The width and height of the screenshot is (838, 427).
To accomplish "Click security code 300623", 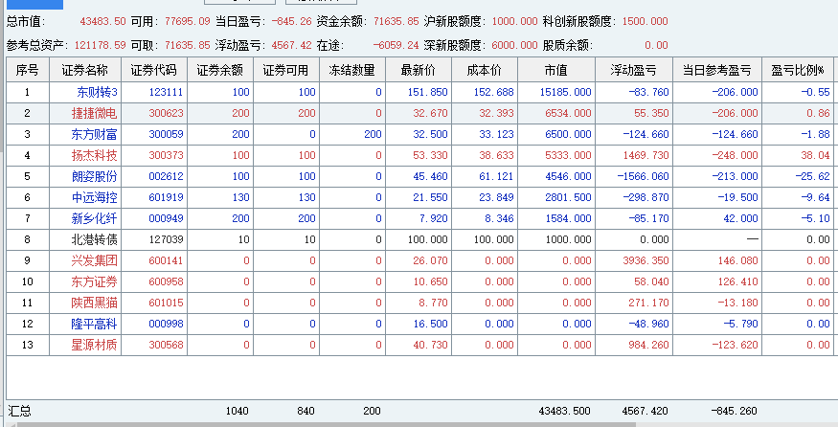I will (x=166, y=113).
